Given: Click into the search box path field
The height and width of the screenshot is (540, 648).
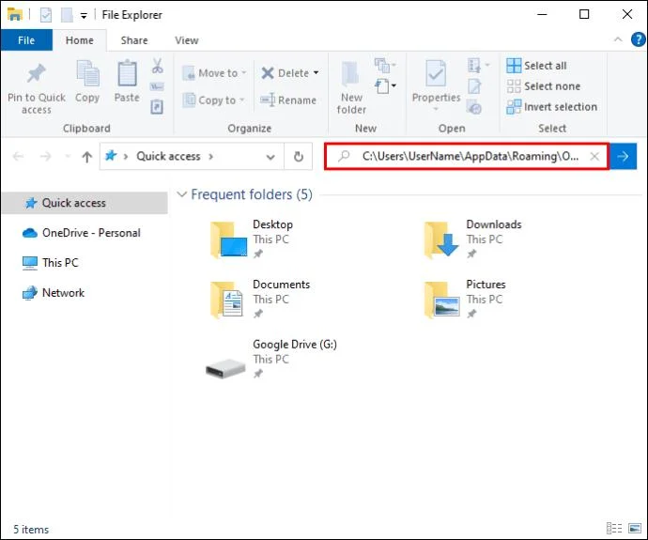Looking at the screenshot, I should [x=471, y=156].
